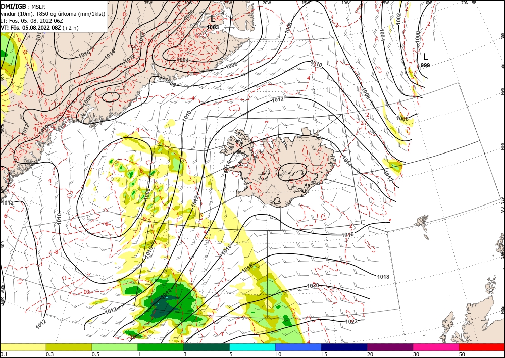The width and height of the screenshot is (505, 358).
Task: Click the 15W longitude label at top
Action: click(306, 2)
